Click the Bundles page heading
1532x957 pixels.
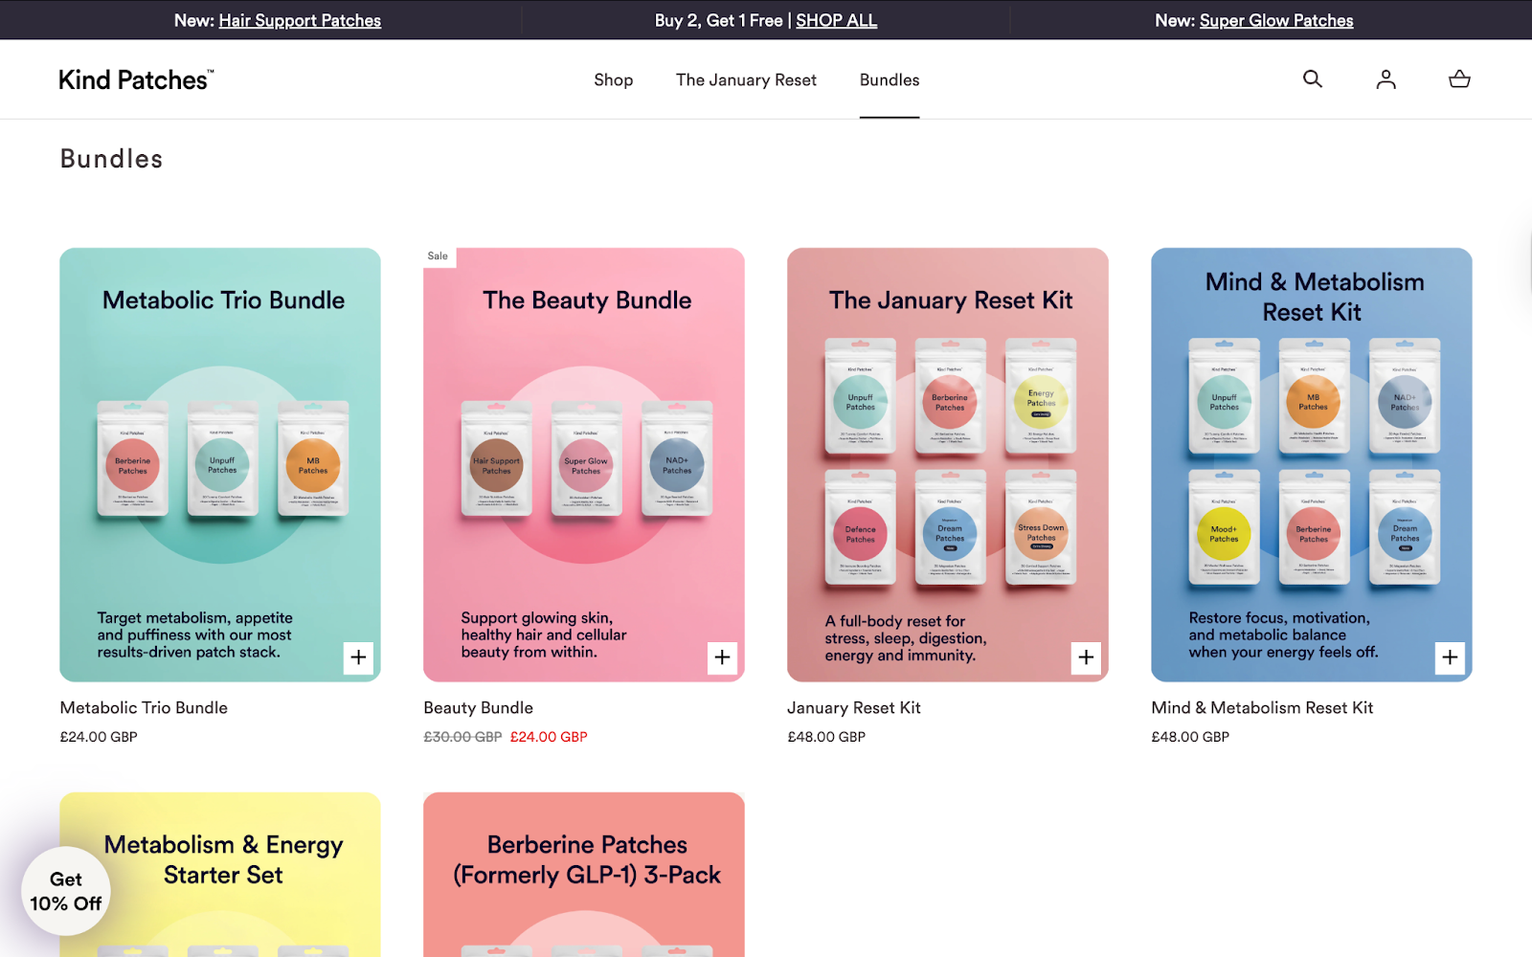coord(111,159)
